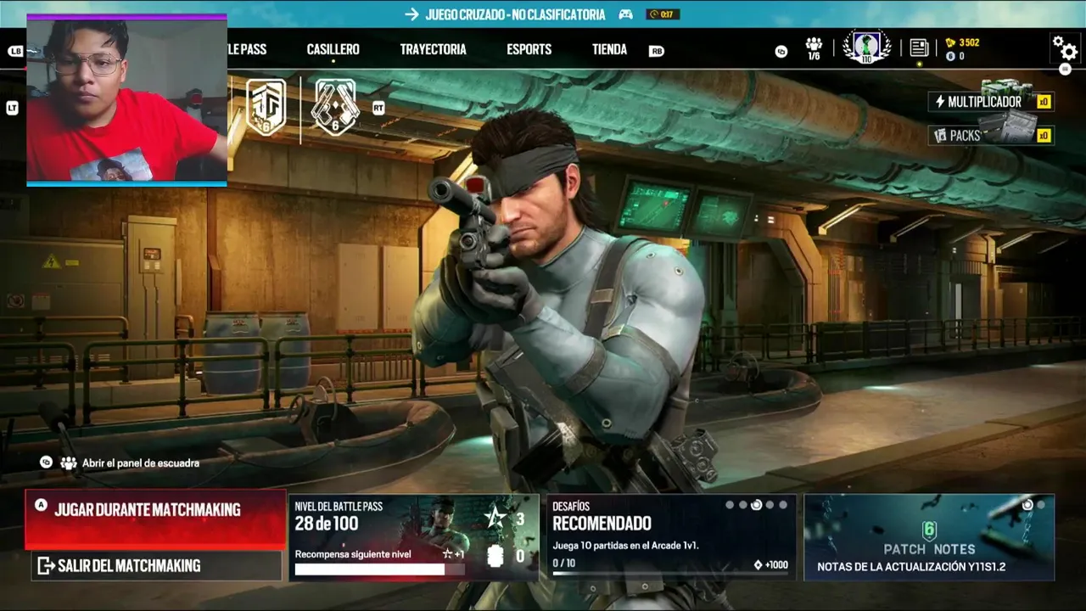This screenshot has height=611, width=1086.
Task: Open the Trayectoria tab
Action: coord(433,50)
